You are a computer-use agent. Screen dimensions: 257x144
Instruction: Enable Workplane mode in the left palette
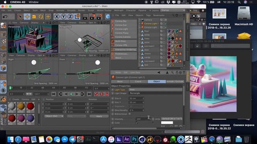tap(4, 48)
